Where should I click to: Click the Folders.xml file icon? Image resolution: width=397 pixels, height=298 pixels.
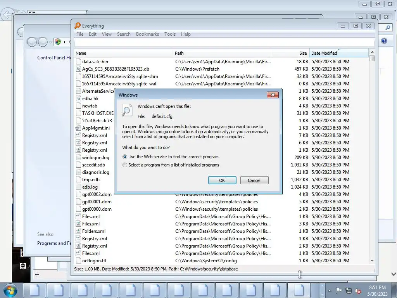point(78,231)
